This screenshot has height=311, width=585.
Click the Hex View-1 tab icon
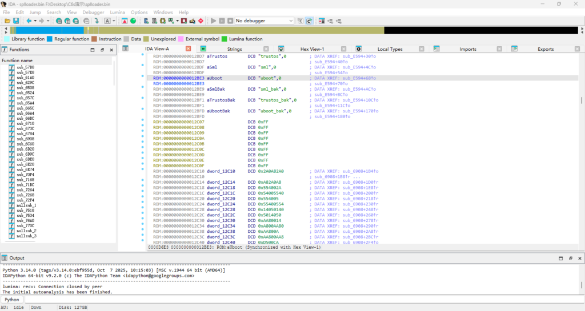(281, 49)
